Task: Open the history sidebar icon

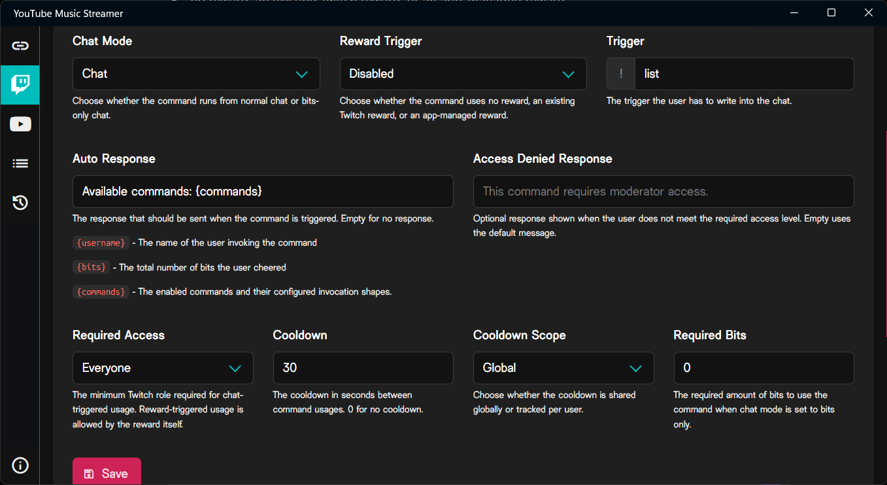Action: (x=20, y=203)
